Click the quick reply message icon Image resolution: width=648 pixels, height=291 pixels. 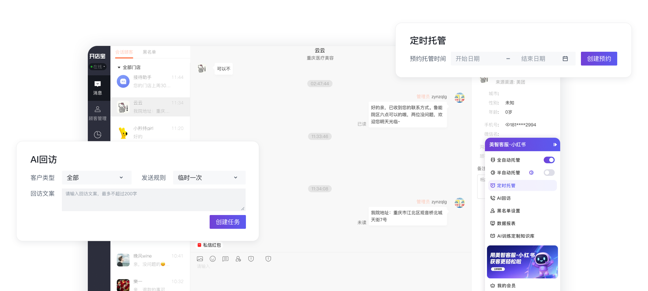[226, 259]
